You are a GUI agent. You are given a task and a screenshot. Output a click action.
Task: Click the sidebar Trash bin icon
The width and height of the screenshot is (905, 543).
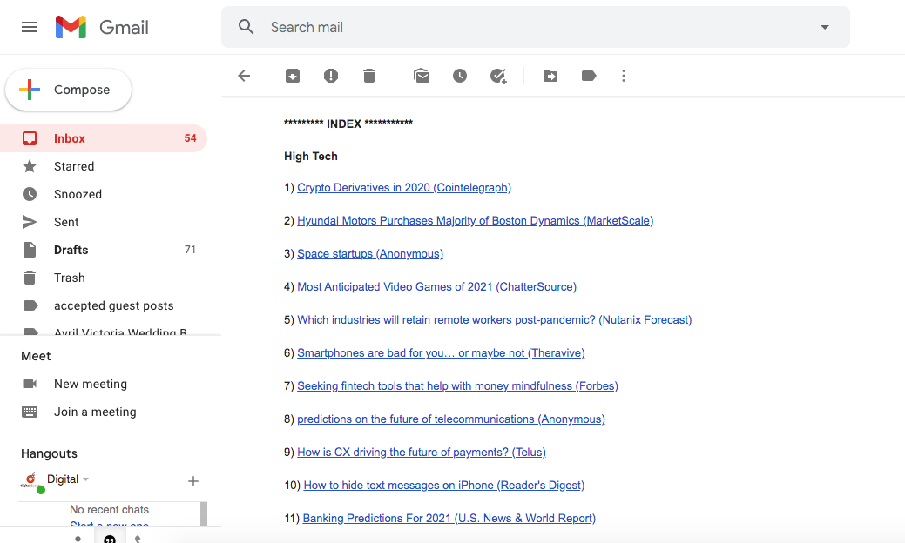click(x=30, y=278)
